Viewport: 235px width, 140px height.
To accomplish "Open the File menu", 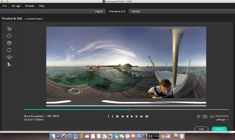I will 5,6.
